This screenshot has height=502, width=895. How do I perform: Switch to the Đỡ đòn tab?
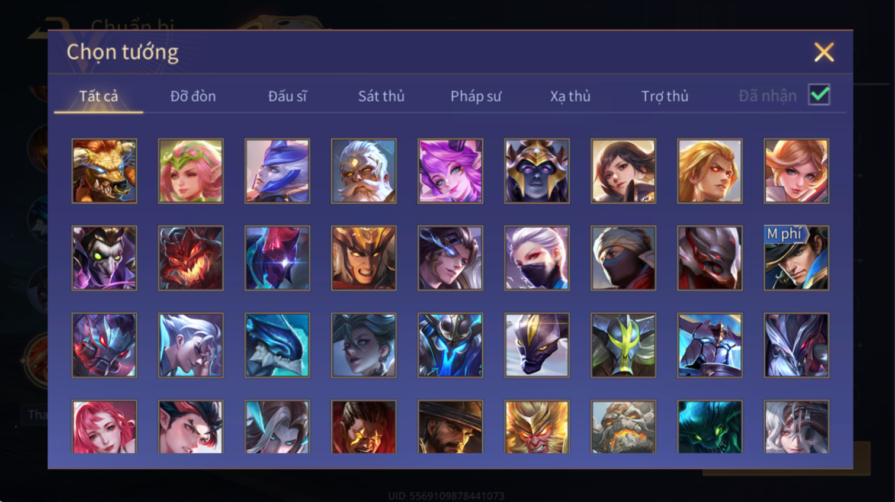click(x=193, y=96)
